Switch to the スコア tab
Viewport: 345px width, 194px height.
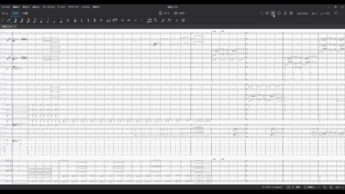coord(15,13)
